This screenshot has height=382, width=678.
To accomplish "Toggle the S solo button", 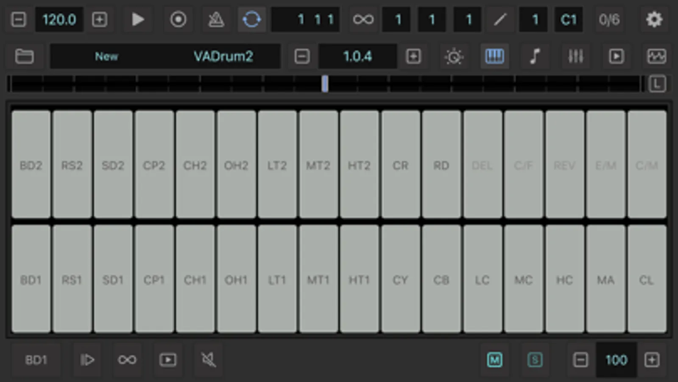I will pos(535,360).
